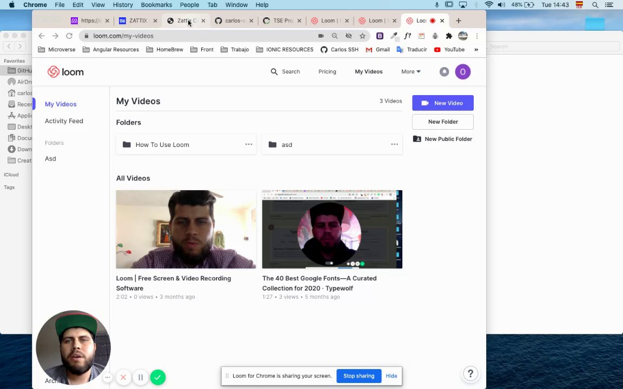This screenshot has width=623, height=389.
Task: Cancel the Loom recording with X button
Action: [123, 377]
